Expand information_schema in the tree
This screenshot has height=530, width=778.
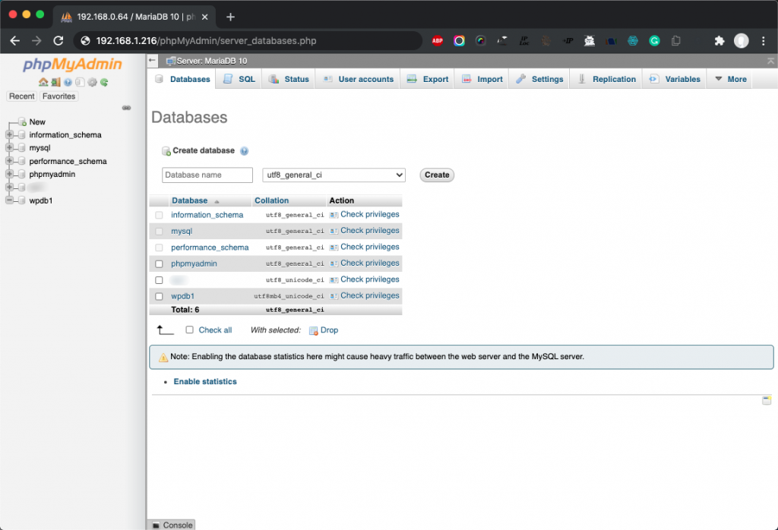pos(9,134)
